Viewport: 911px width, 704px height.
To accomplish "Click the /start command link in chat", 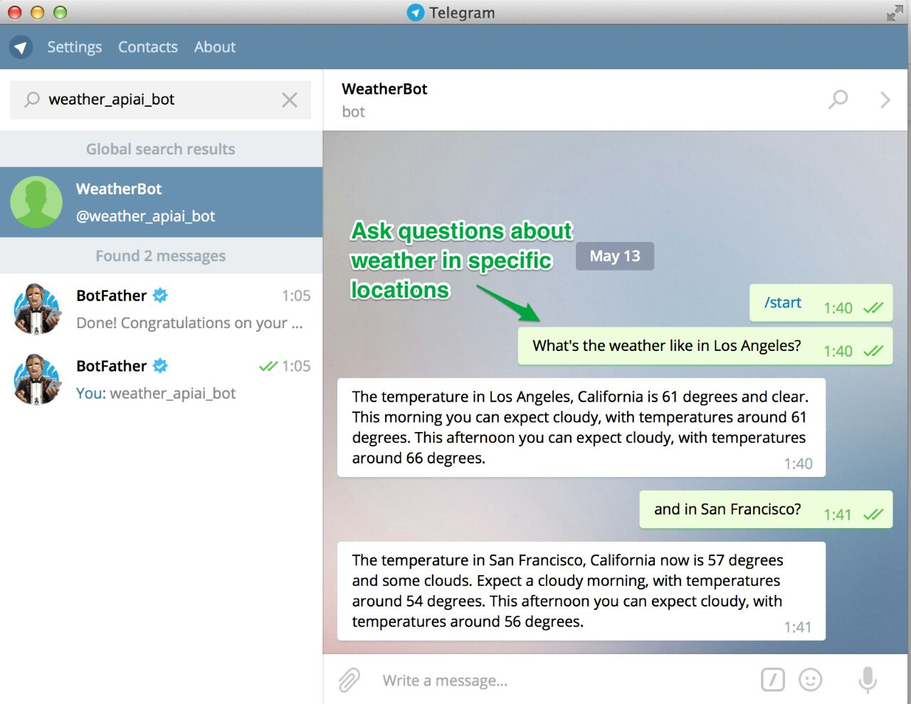I will [783, 303].
